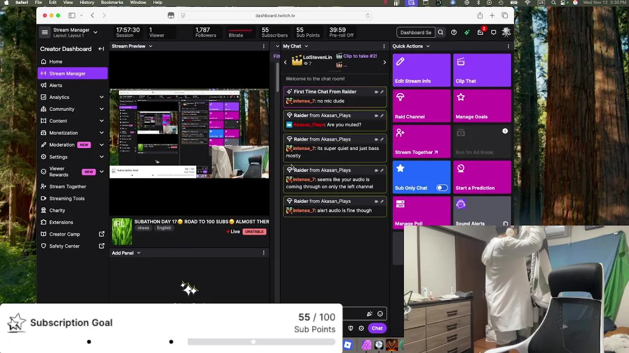Click the Safari address bar
The image size is (629, 353).
tap(275, 16)
